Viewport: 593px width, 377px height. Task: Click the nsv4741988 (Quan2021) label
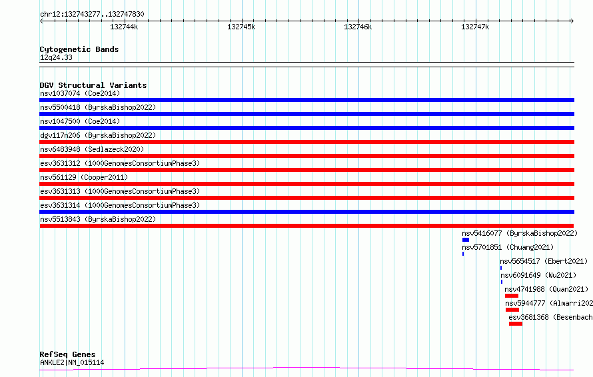point(546,289)
